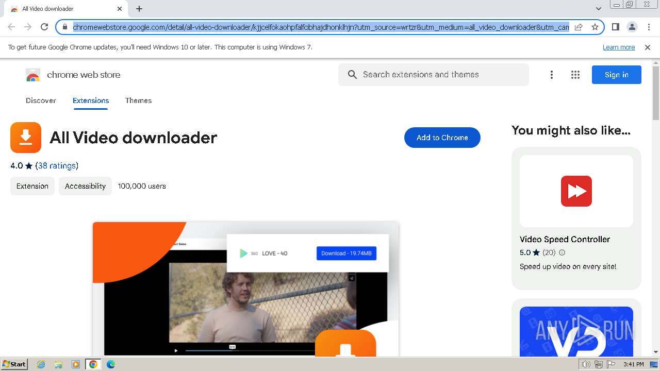Image resolution: width=660 pixels, height=371 pixels.
Task: Click the info icon beside 20 ratings
Action: click(562, 252)
